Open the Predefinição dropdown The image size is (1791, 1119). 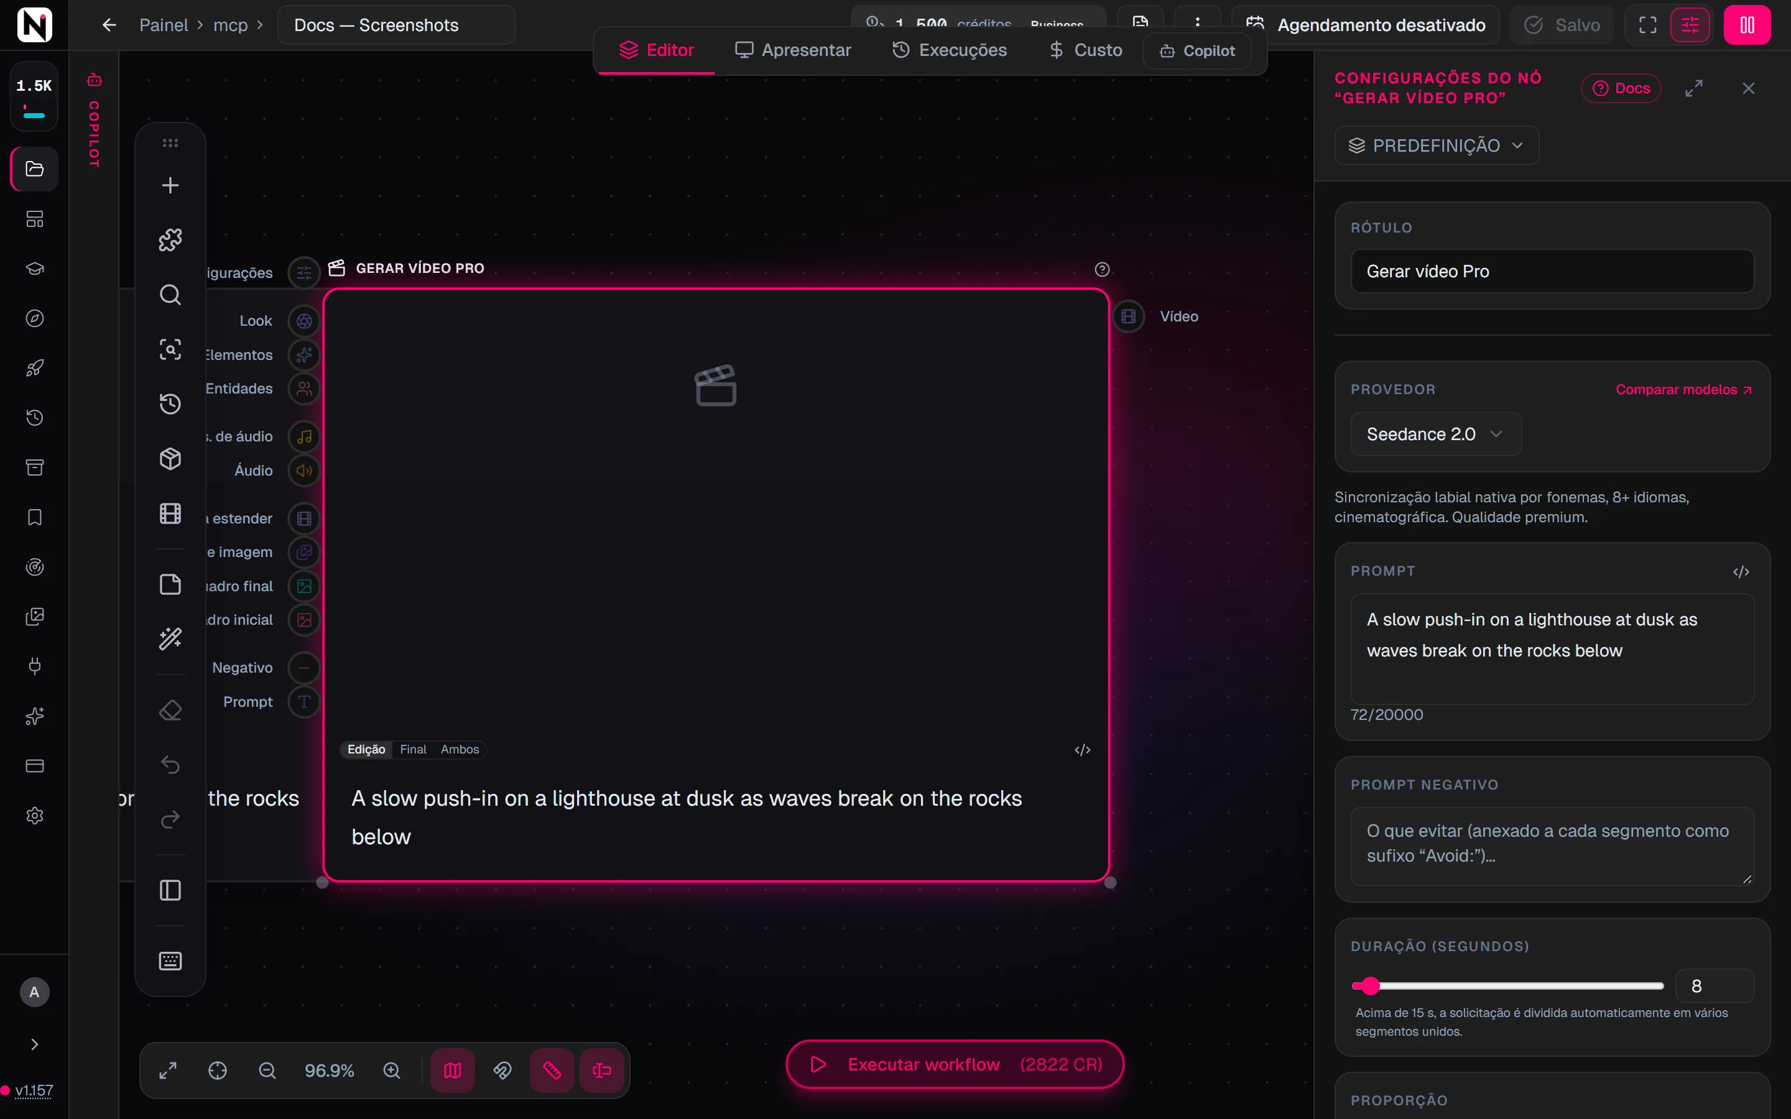[x=1437, y=145]
